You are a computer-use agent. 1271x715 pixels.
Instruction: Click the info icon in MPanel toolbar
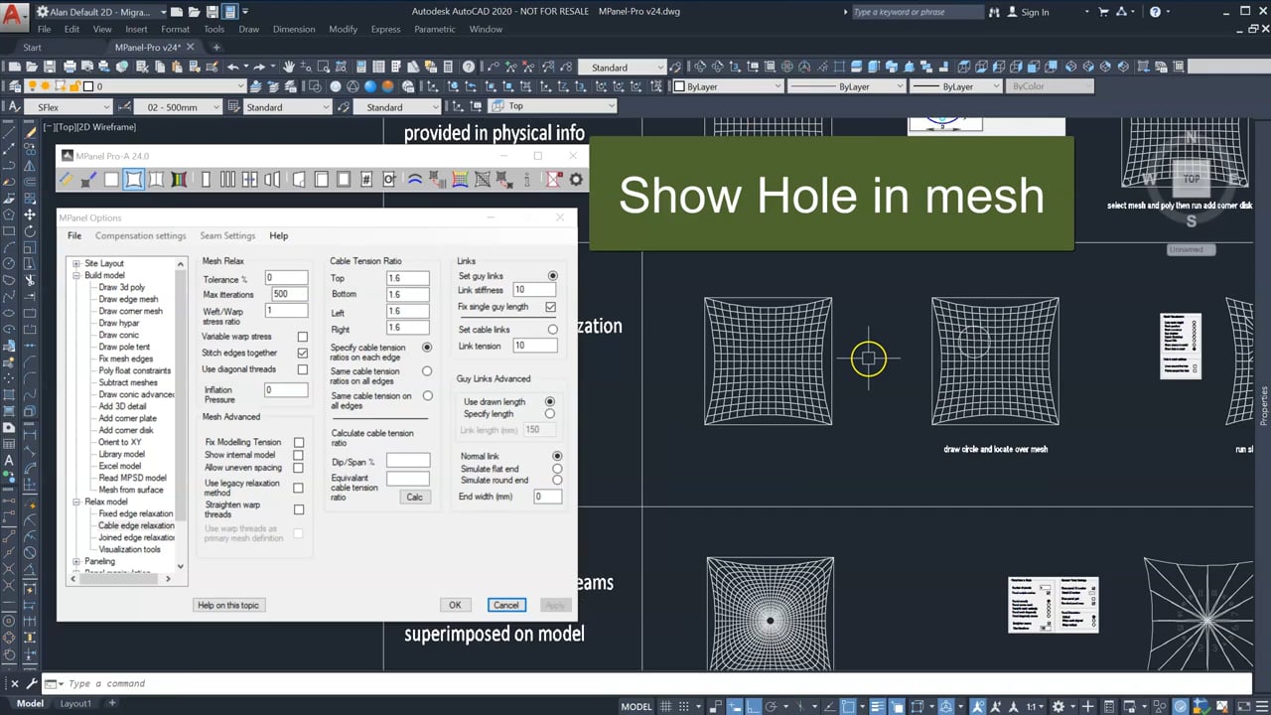tap(526, 180)
